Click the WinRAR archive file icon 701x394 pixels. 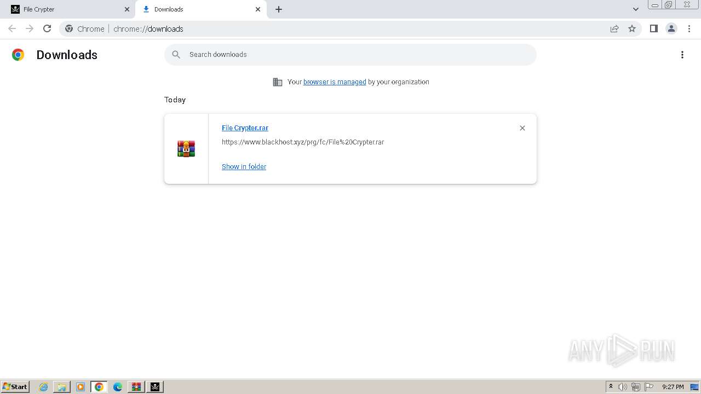click(186, 149)
